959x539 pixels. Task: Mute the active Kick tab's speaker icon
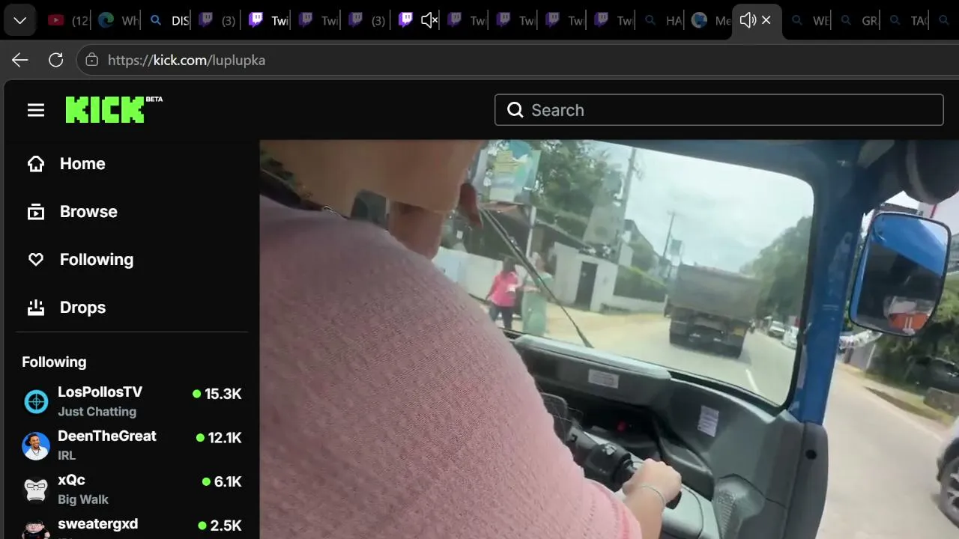pyautogui.click(x=747, y=20)
